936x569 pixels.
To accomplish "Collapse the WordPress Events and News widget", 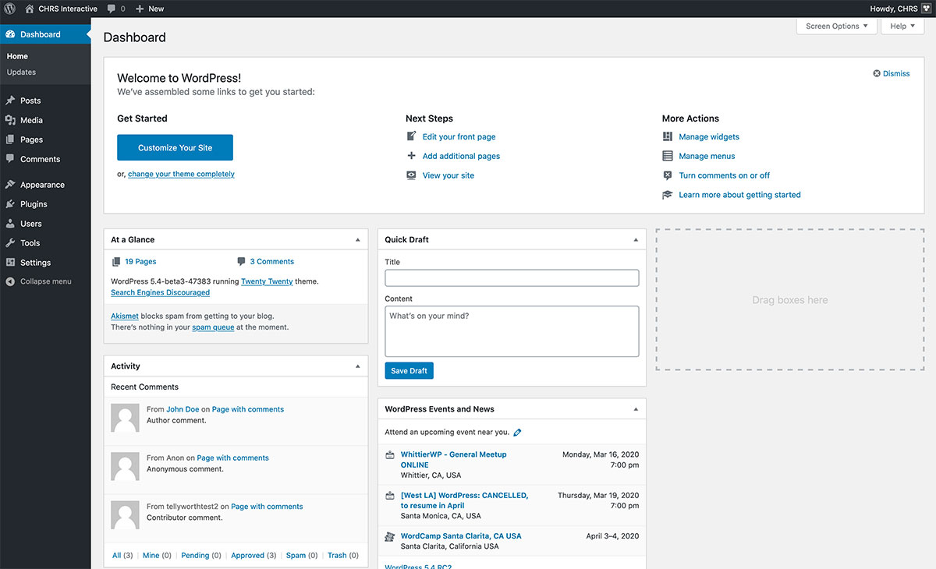I will tap(636, 409).
